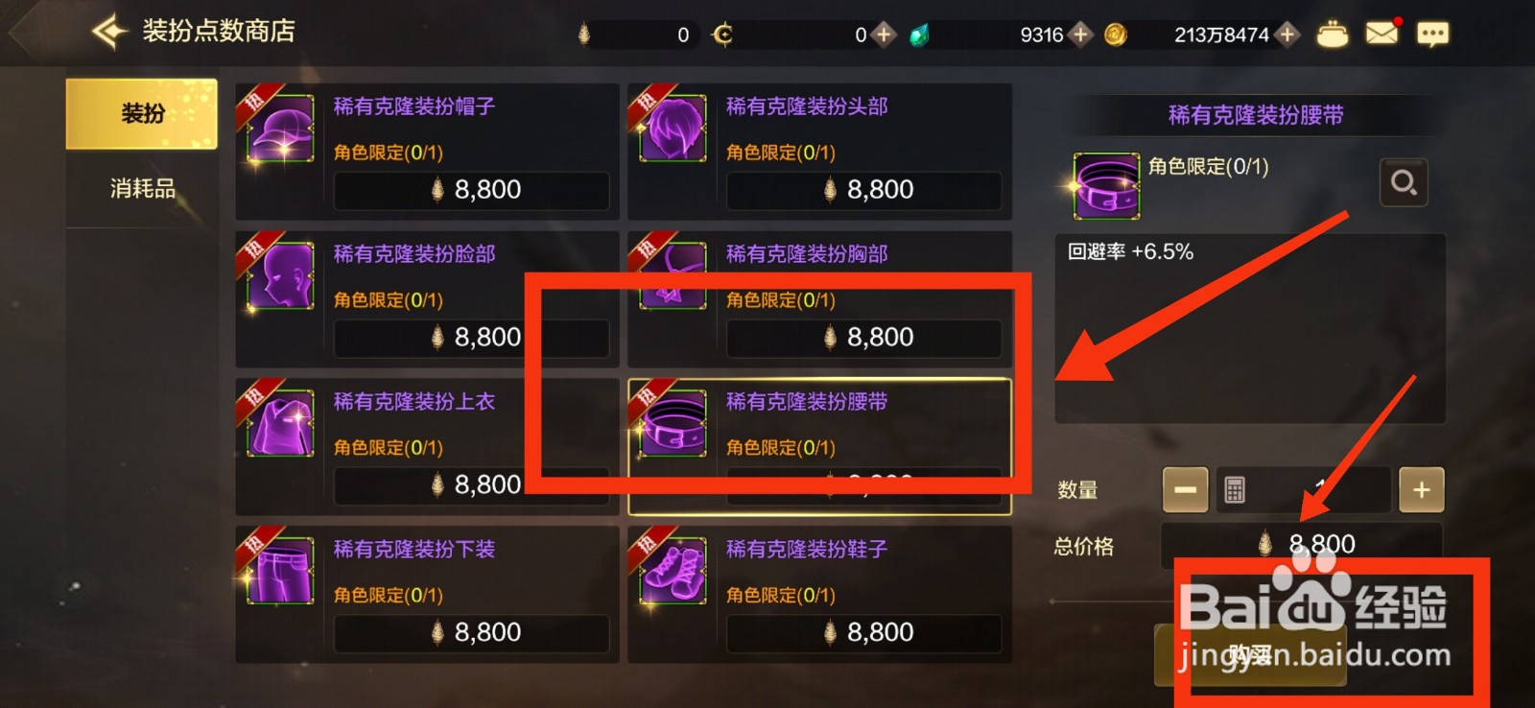
Task: Select 稀有克隆装扮下装 pants item
Action: click(x=427, y=595)
